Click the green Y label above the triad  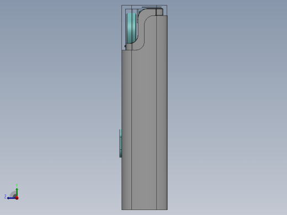tap(17, 185)
